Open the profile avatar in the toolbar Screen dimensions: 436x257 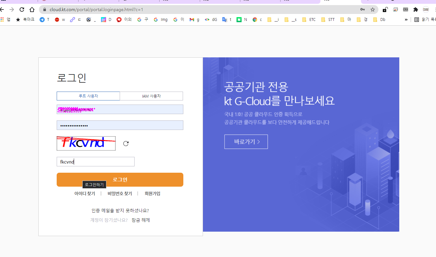[426, 10]
